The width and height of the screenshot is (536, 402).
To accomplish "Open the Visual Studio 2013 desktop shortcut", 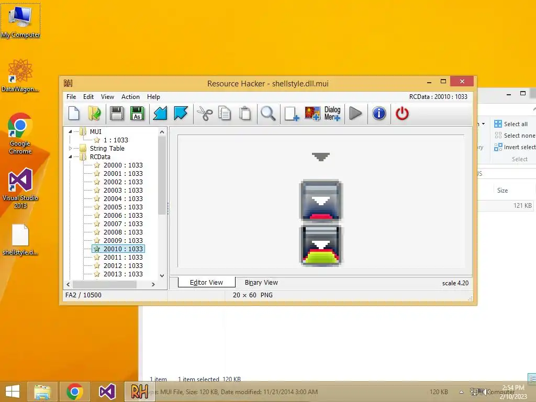I will click(x=20, y=188).
